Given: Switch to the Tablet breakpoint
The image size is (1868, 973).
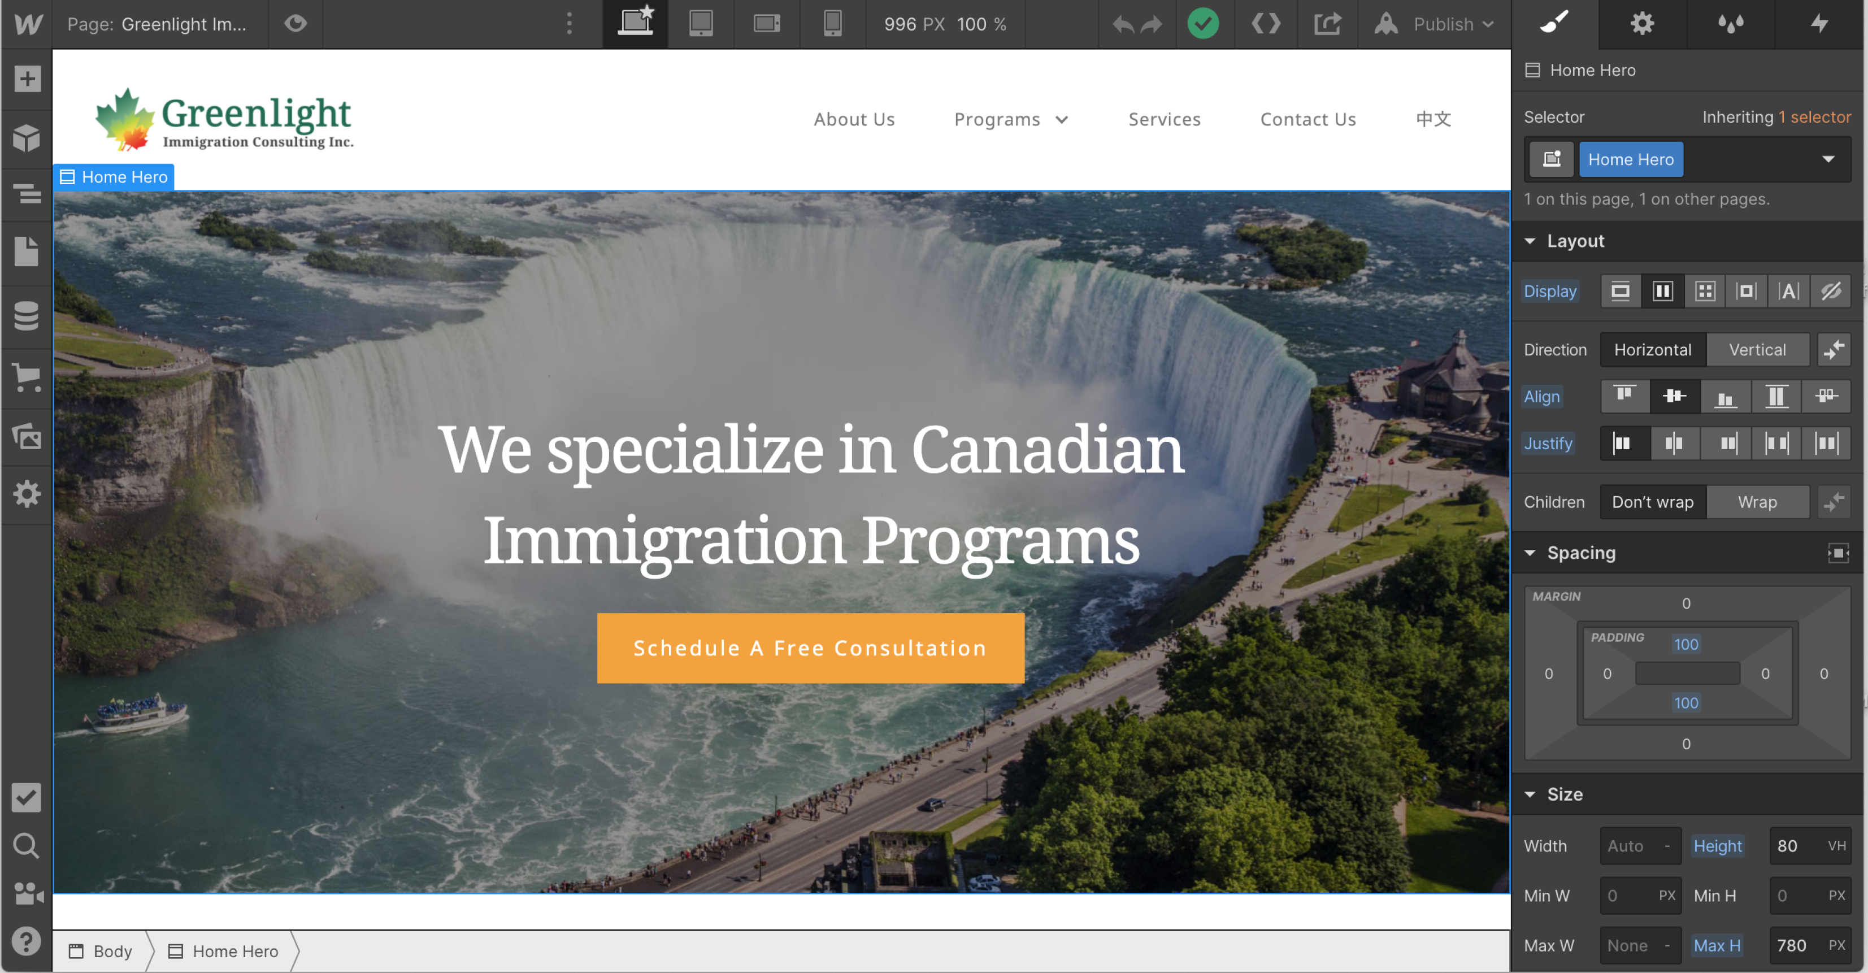Looking at the screenshot, I should (701, 24).
